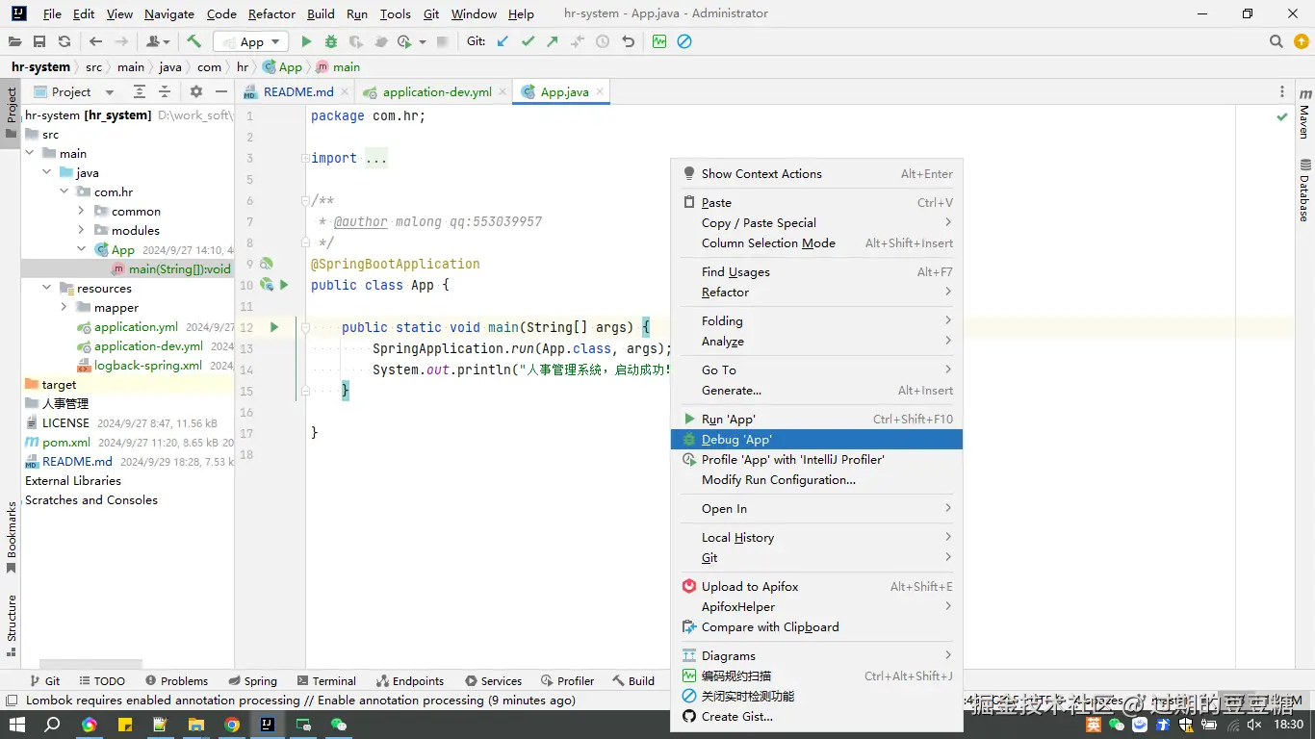Collapse the resources folder in tree
Image resolution: width=1315 pixels, height=739 pixels.
pyautogui.click(x=46, y=288)
